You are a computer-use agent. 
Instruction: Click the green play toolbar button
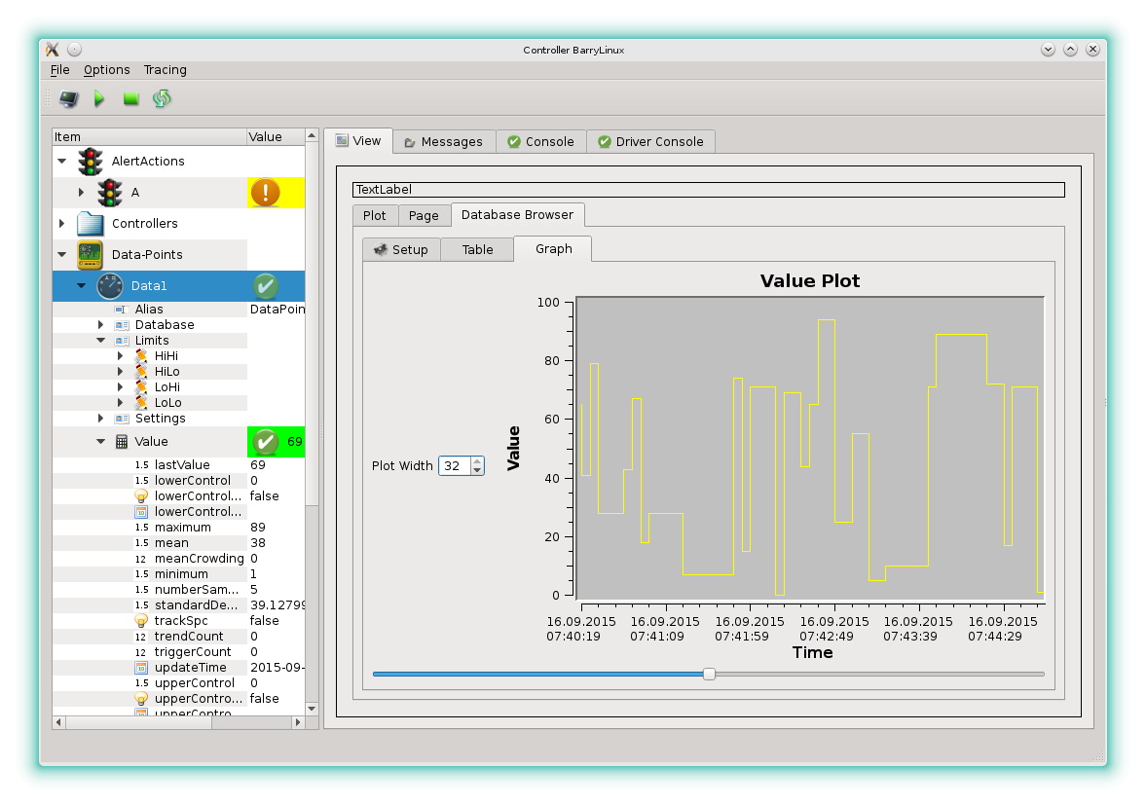point(99,98)
